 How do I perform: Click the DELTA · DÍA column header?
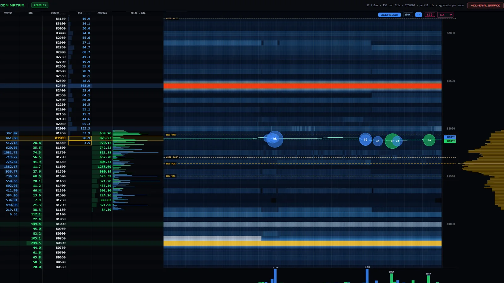(138, 13)
